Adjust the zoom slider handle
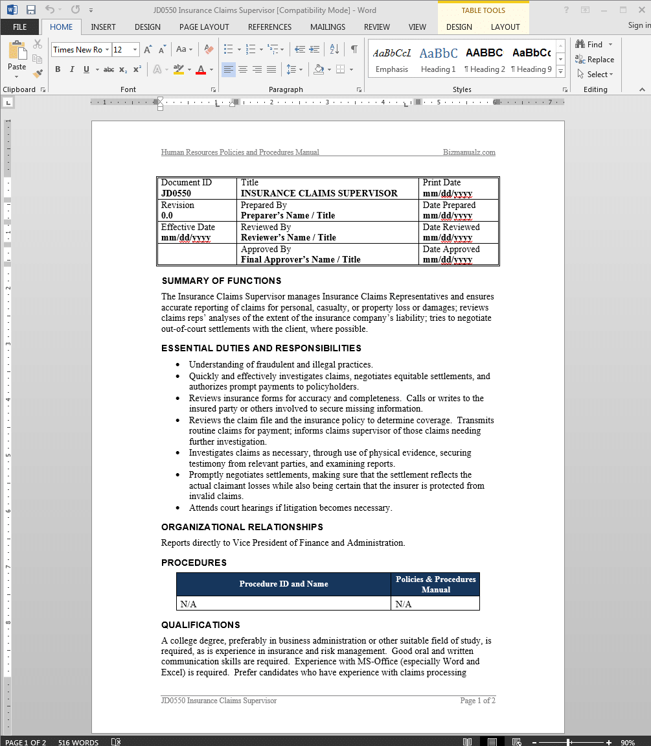 click(569, 742)
